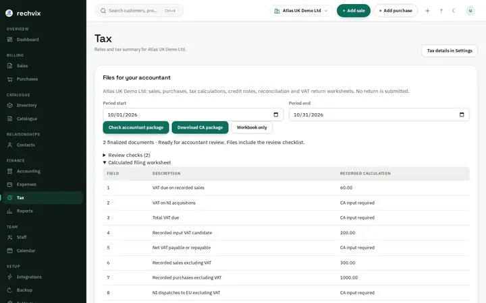Viewport: 486px width, 303px height.
Task: Open the Period start calendar picker icon
Action: [276, 114]
